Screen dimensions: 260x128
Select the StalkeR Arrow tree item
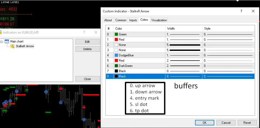click(x=25, y=46)
